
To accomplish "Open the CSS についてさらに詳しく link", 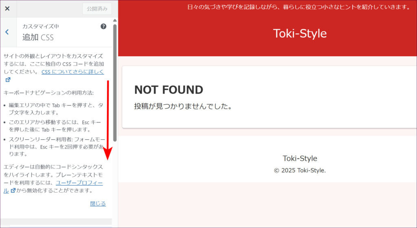I will (72, 72).
